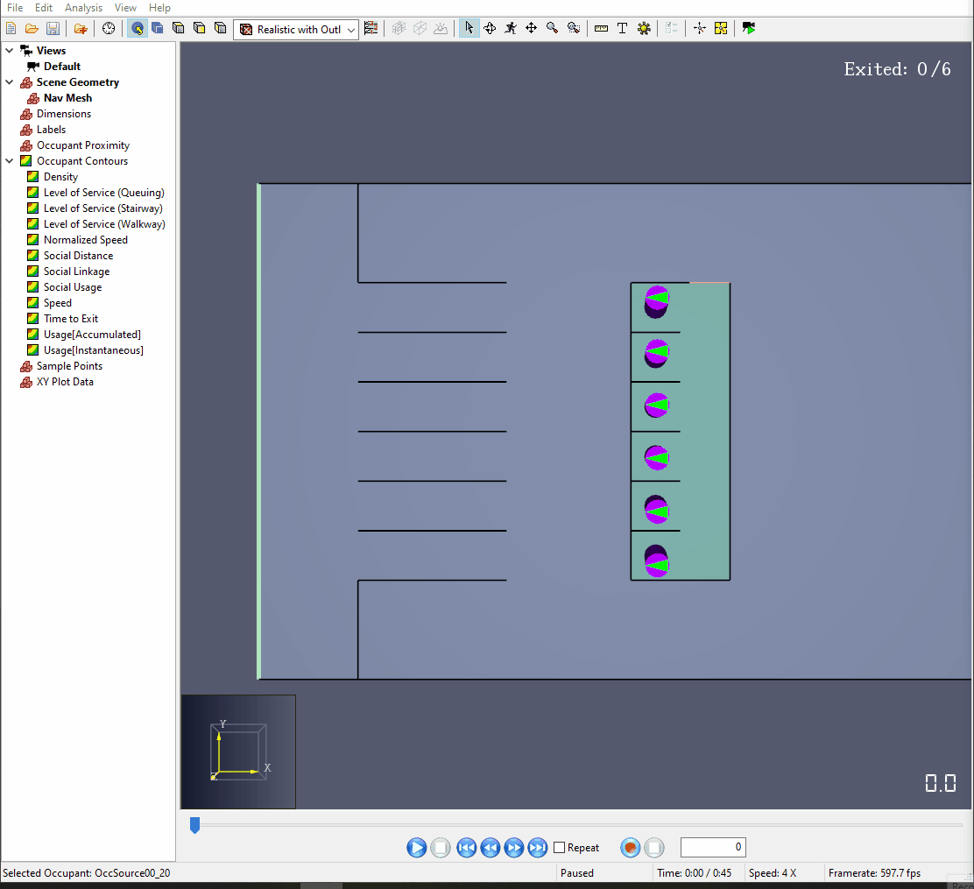
Task: Collapse the Occupant Contours tree node
Action: [10, 161]
